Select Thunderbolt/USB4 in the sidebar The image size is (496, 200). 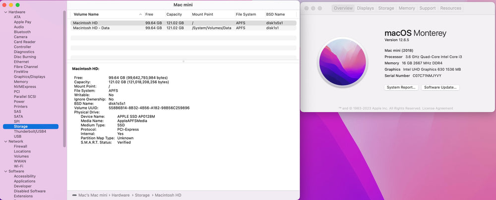pyautogui.click(x=30, y=131)
